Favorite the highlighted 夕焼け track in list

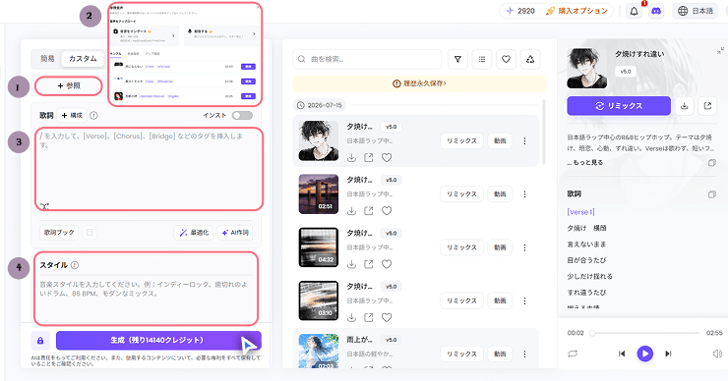coord(387,157)
